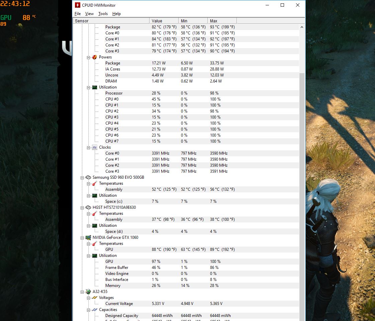Click the Samsung SSD Temperatures thermometer icon
375x321 pixels.
(95, 183)
